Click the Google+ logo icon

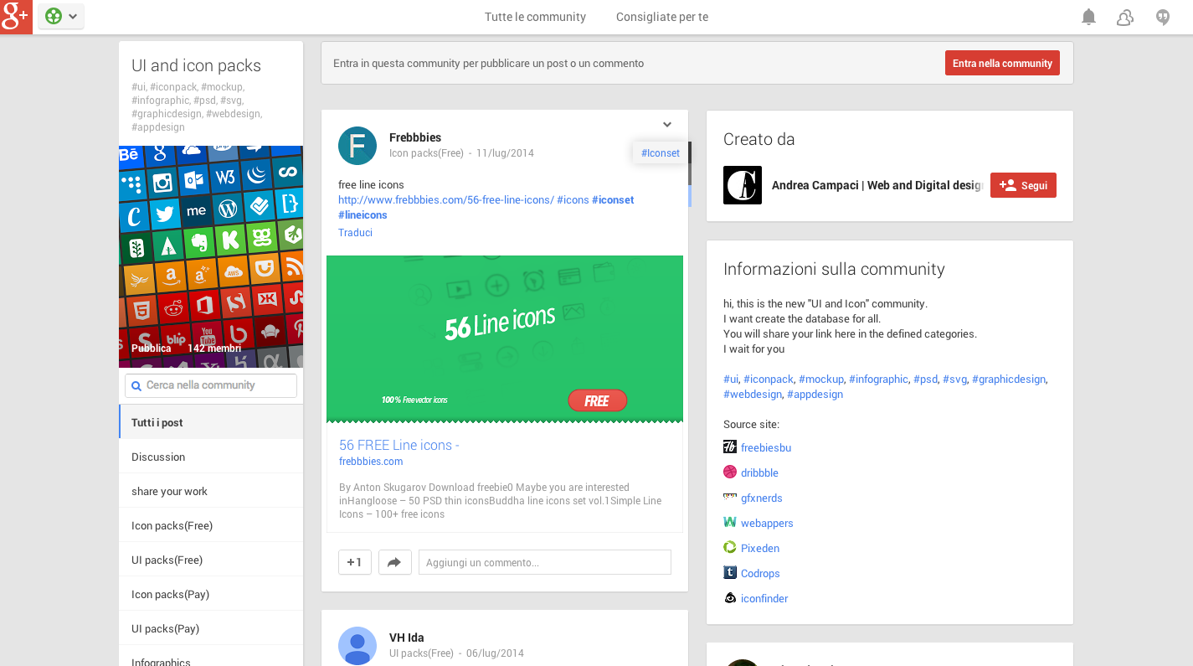click(x=16, y=17)
